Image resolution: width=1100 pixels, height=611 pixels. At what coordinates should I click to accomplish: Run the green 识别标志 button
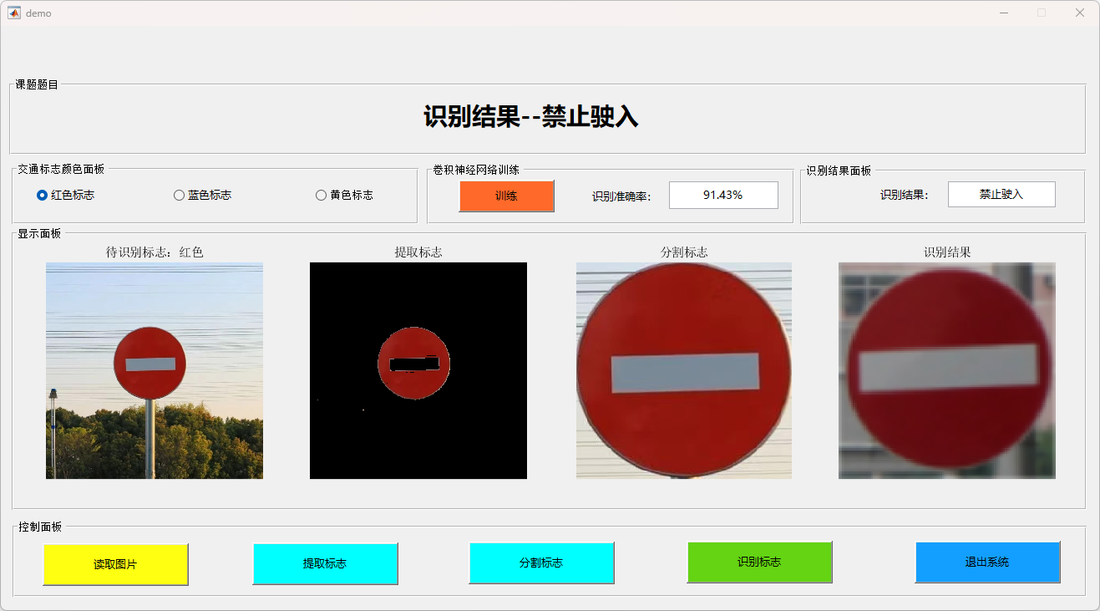click(759, 562)
